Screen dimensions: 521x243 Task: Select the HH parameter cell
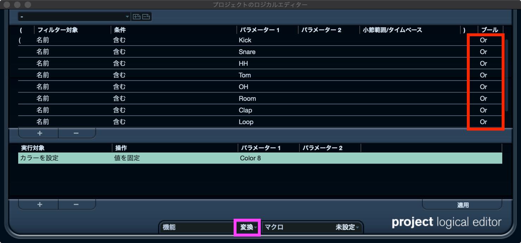[243, 63]
